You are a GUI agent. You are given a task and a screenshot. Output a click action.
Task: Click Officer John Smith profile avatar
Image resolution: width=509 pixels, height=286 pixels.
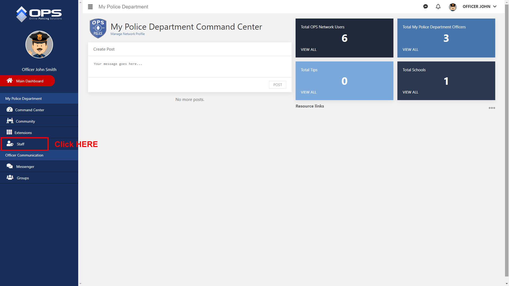[x=39, y=44]
